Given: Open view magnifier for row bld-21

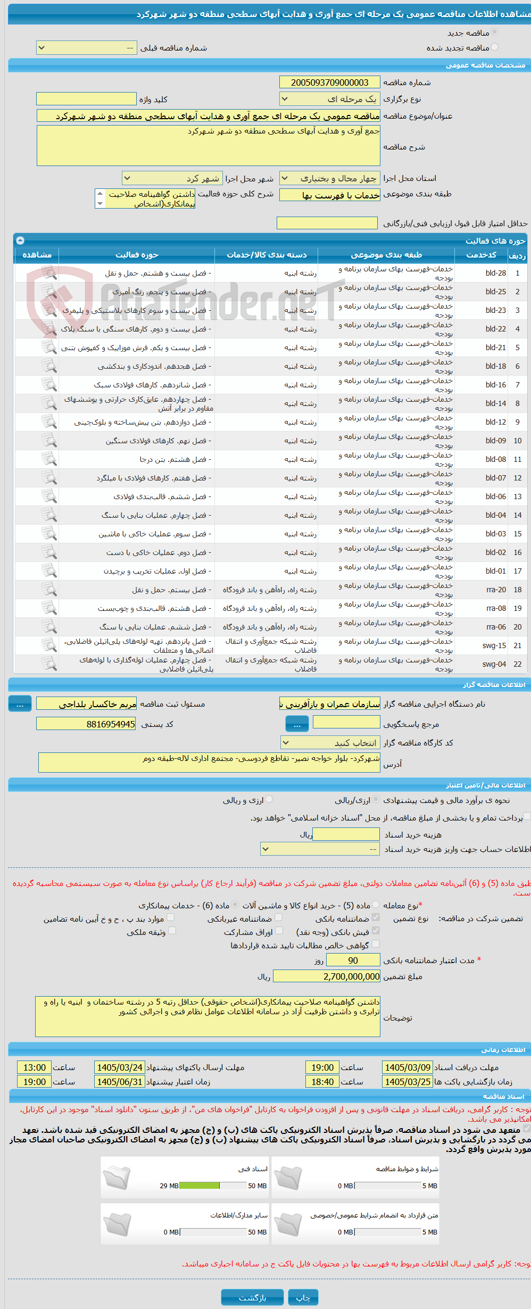Looking at the screenshot, I should (49, 347).
